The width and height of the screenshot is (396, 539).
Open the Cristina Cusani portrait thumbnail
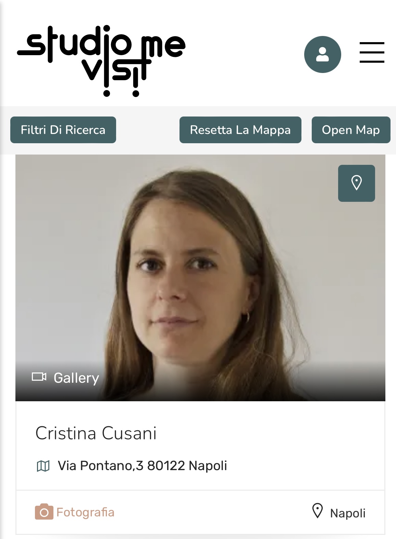pyautogui.click(x=200, y=278)
